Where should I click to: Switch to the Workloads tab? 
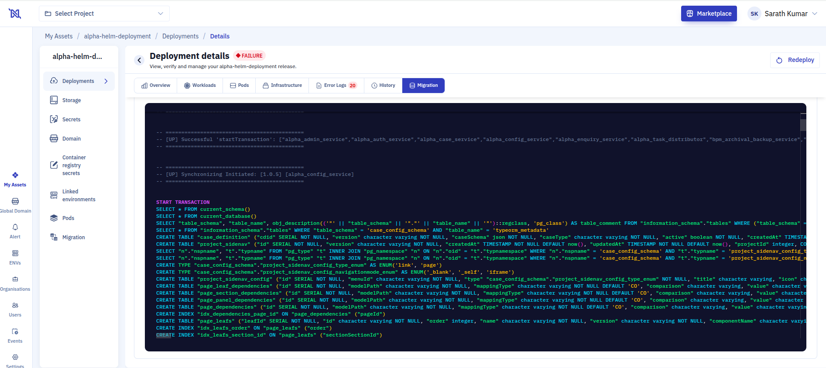(200, 86)
